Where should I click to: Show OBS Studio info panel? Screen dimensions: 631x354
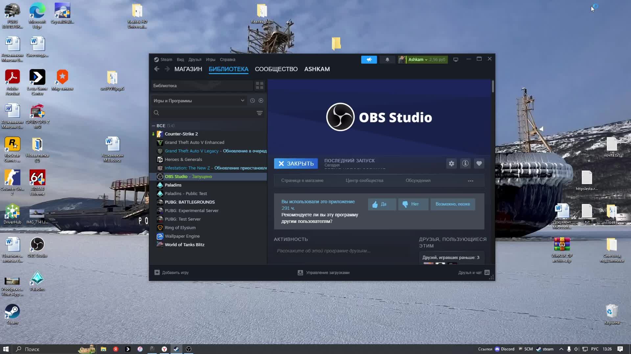tap(465, 164)
